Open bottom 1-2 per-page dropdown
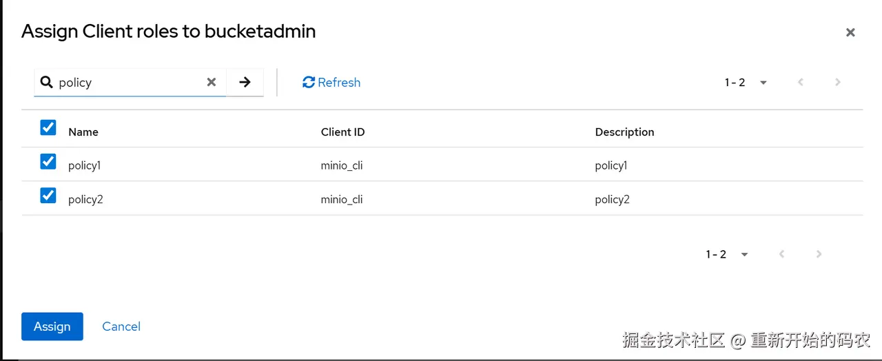The width and height of the screenshot is (882, 361). (x=728, y=254)
